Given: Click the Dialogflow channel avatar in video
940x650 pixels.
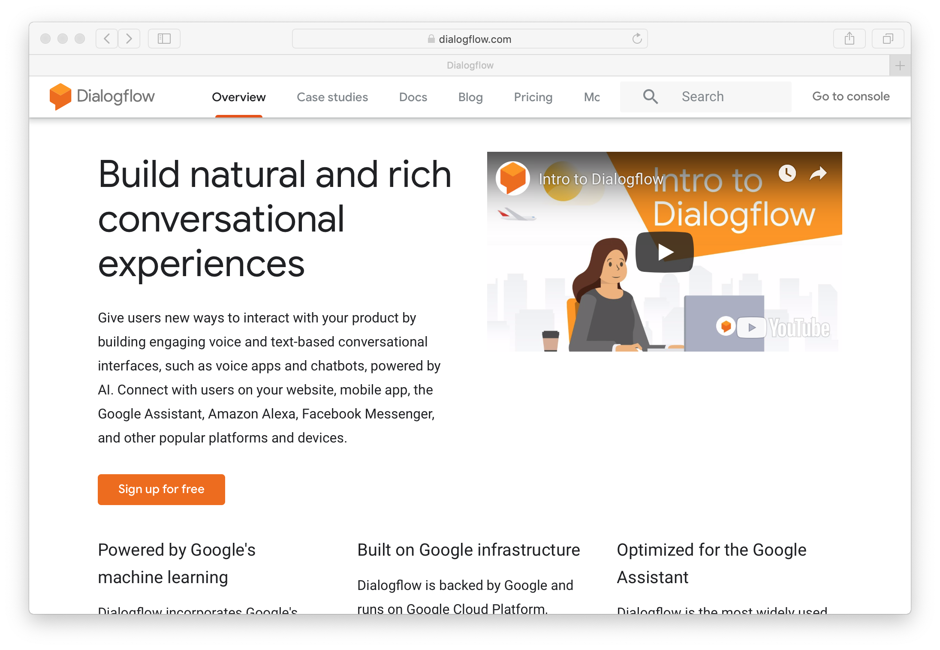Looking at the screenshot, I should pos(512,178).
